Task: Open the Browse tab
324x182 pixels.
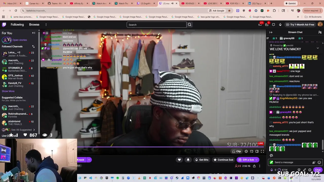Action: coord(34,25)
